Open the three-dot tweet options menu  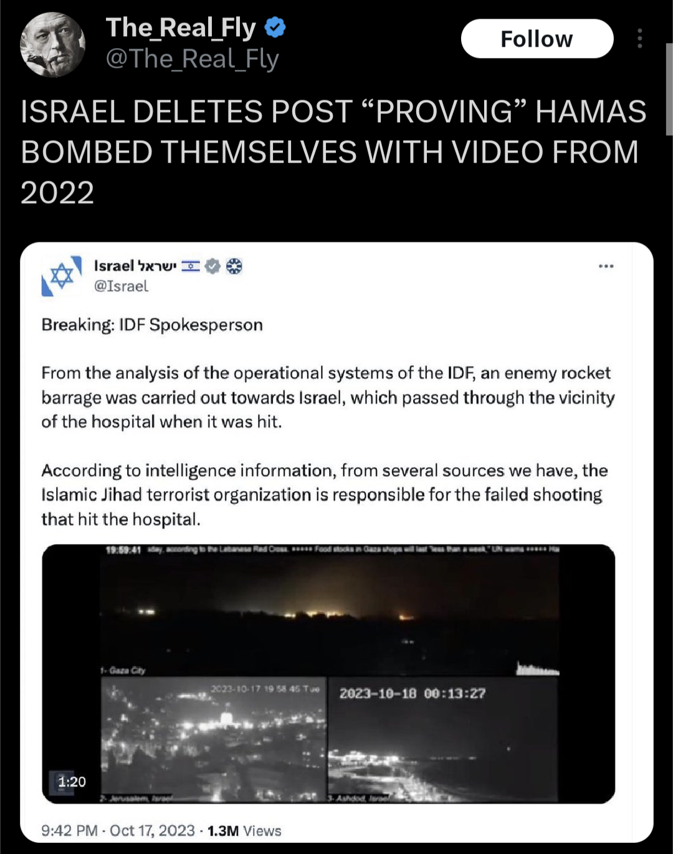pos(640,39)
